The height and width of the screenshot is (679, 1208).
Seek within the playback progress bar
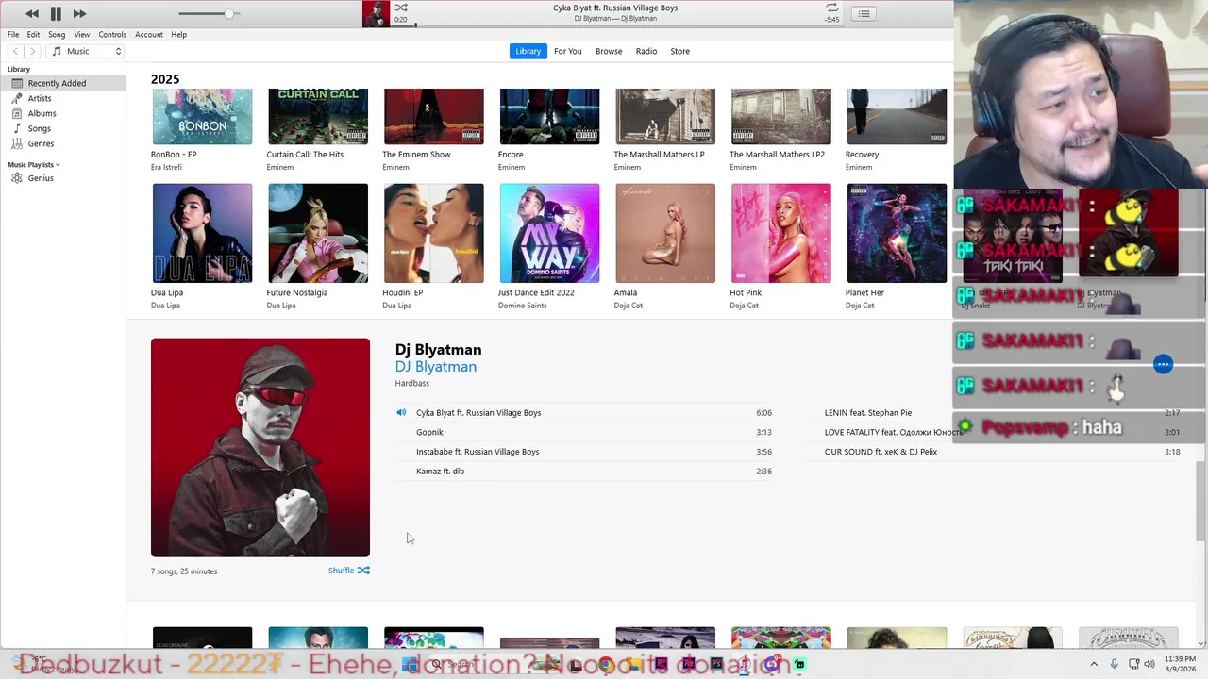615,25
